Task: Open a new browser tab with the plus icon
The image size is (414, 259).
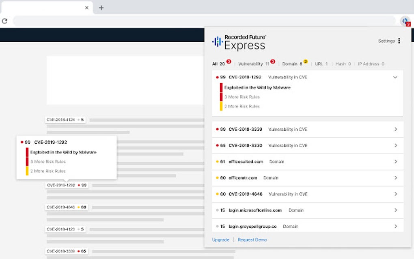Action: click(101, 7)
